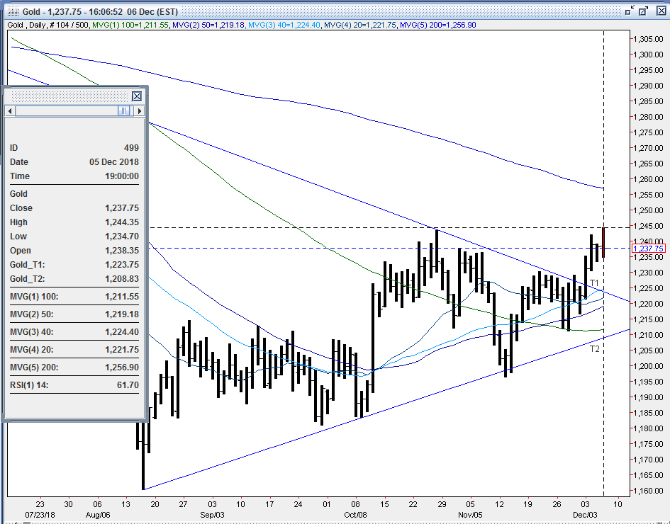
Task: Click the chart window minimize-to-icon button
Action: (x=630, y=11)
